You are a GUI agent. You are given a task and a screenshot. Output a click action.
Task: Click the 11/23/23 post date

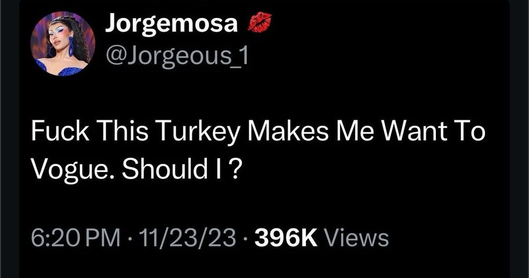[x=187, y=238]
